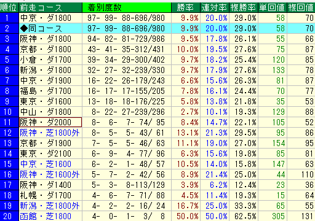Viewport: 315px width, 221px height.
Task: Select the 阪神・芝1800外 course cell
Action: [x=50, y=133]
